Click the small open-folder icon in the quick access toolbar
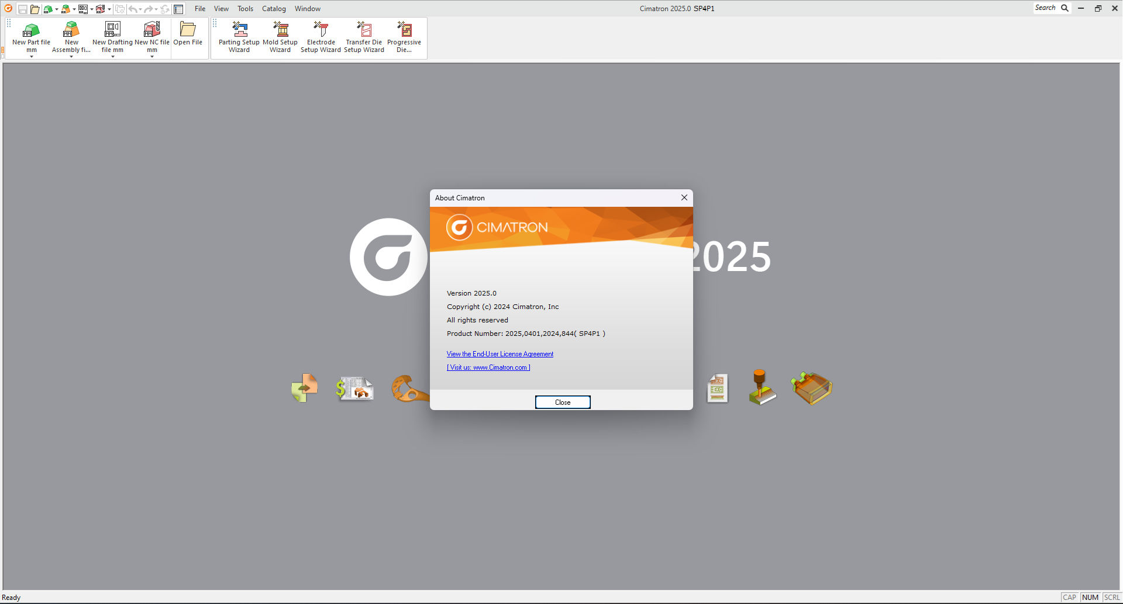This screenshot has height=604, width=1123. pyautogui.click(x=35, y=9)
